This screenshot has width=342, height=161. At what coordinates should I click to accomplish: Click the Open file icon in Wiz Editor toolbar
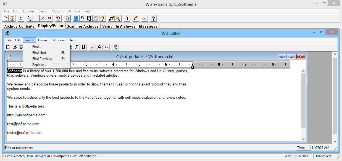tap(15, 47)
